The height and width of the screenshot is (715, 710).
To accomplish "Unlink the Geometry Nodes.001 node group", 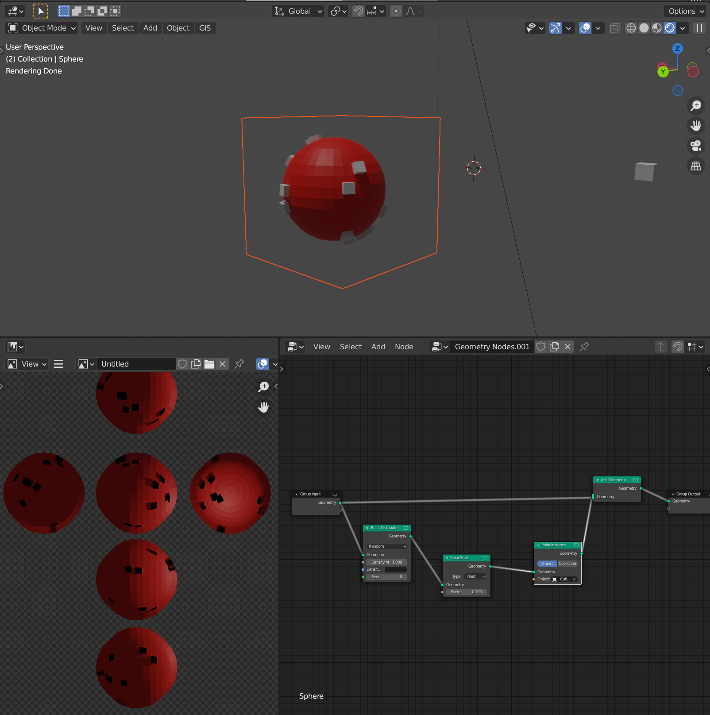I will click(567, 347).
